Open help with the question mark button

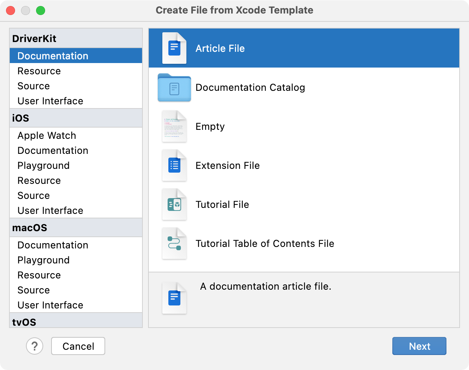click(35, 346)
